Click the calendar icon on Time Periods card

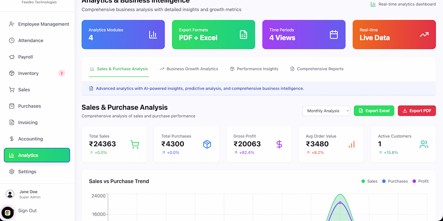tap(334, 35)
